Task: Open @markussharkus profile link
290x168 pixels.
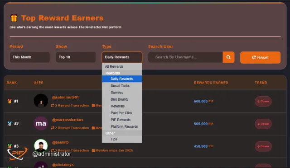Action: click(x=68, y=120)
